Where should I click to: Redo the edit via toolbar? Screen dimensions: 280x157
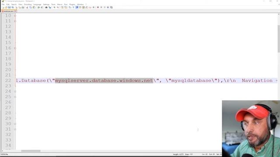coord(42,7)
